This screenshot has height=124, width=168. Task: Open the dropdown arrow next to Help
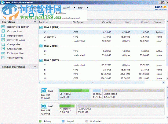click(87, 8)
